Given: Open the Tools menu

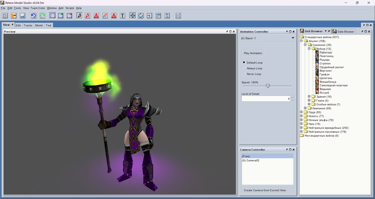Looking at the screenshot, I should (17, 8).
